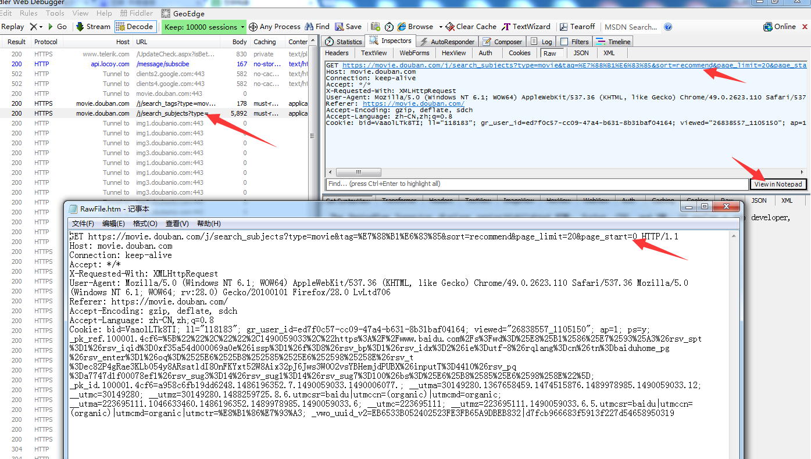Select the request Cookies tab
Viewport: 811px width, 459px height.
pos(520,53)
